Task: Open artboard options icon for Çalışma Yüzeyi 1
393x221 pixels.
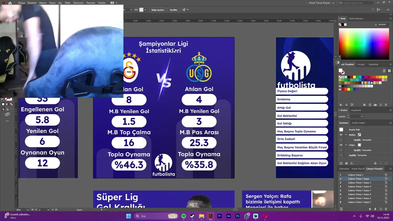Action: (386, 175)
